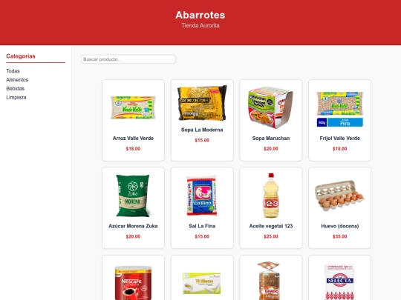The image size is (401, 300).
Task: Click the Arroz Valle Verde product image
Action: tap(133, 107)
